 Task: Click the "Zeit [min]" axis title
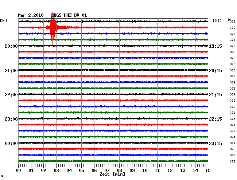click(x=112, y=174)
